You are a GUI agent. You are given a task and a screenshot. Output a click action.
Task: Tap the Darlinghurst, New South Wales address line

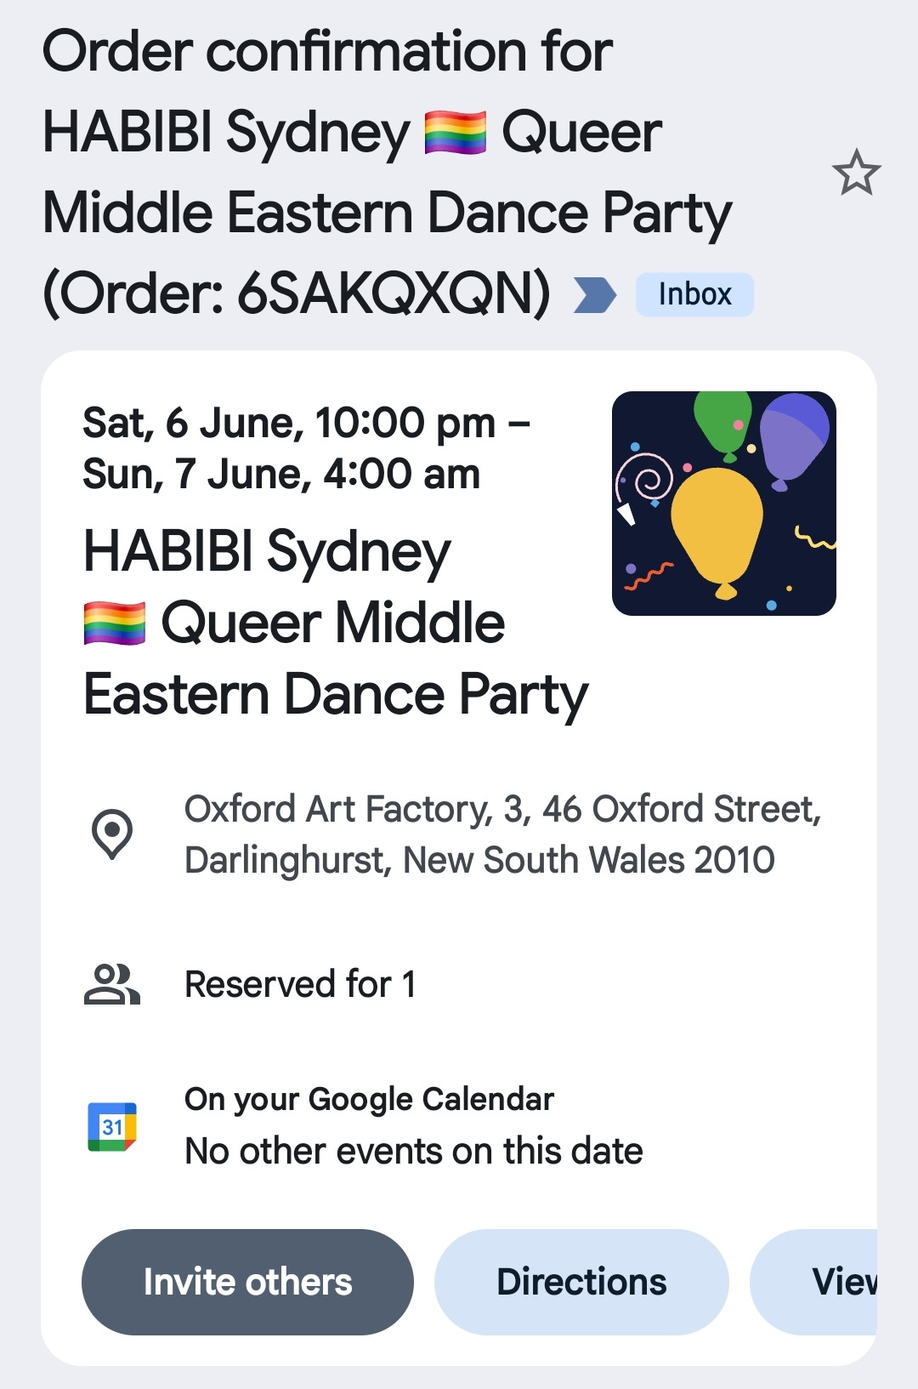tap(479, 860)
